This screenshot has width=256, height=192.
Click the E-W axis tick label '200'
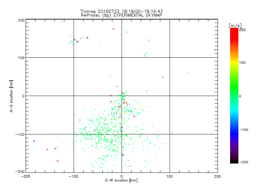218,176
